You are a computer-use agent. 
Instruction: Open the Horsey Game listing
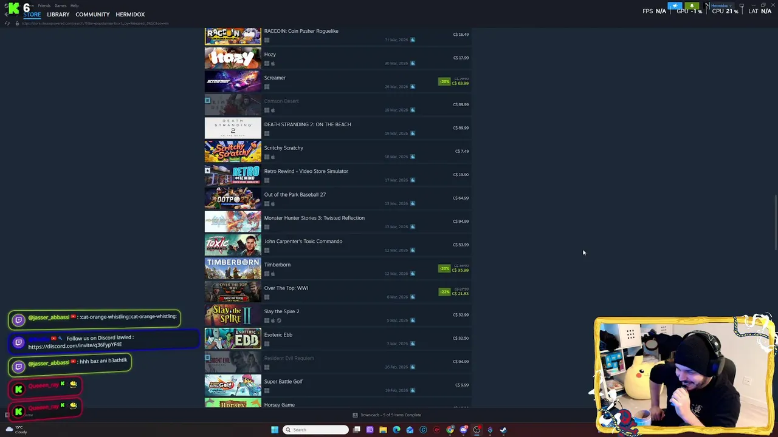[337, 403]
